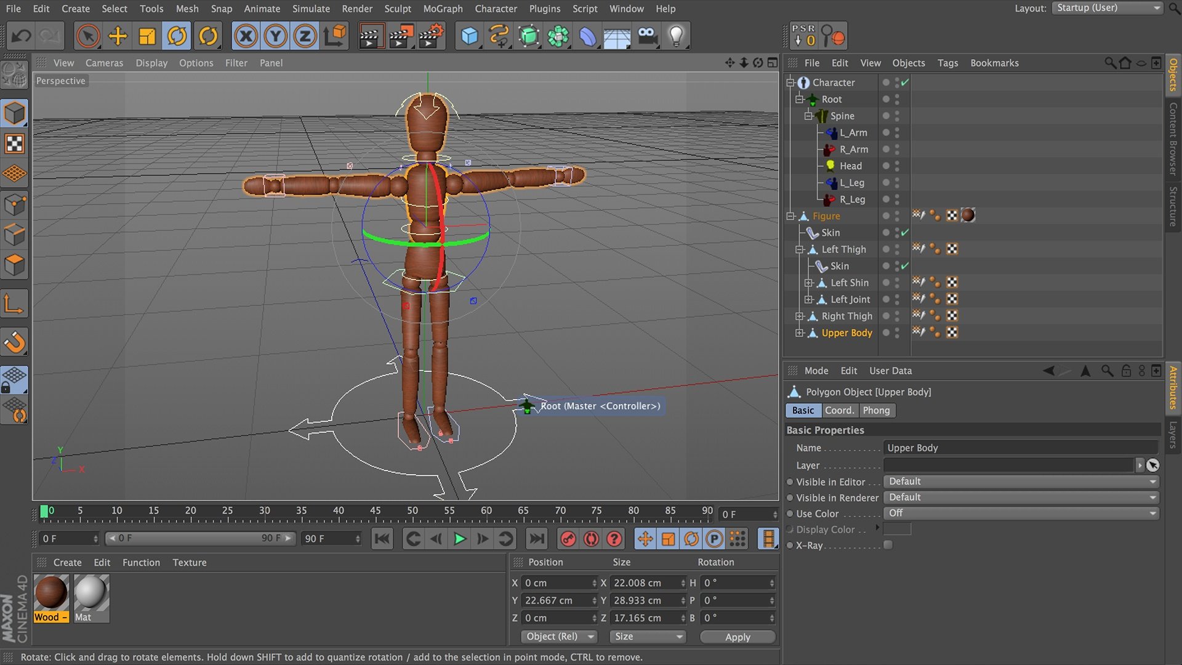
Task: Activate the Scale tool in top toolbar
Action: coord(147,36)
